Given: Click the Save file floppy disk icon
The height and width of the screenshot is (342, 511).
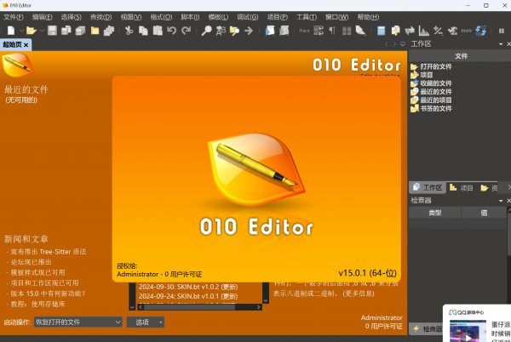Looking at the screenshot, I should click(x=52, y=31).
